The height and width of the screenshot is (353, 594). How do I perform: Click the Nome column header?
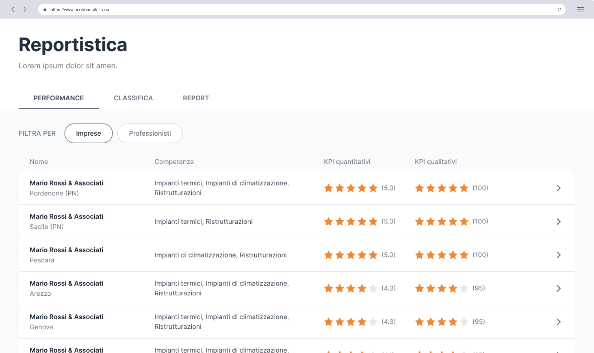pyautogui.click(x=39, y=162)
